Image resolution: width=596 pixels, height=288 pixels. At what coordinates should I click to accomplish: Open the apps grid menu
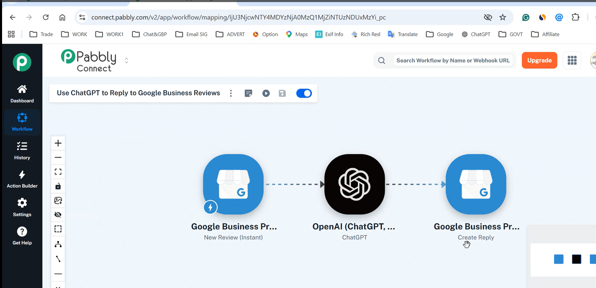click(x=572, y=61)
